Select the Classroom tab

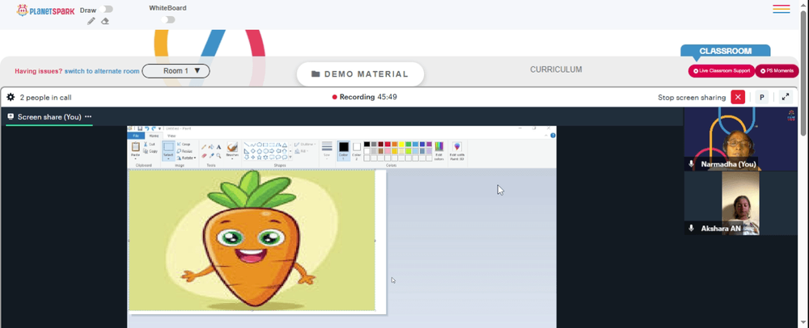[726, 51]
